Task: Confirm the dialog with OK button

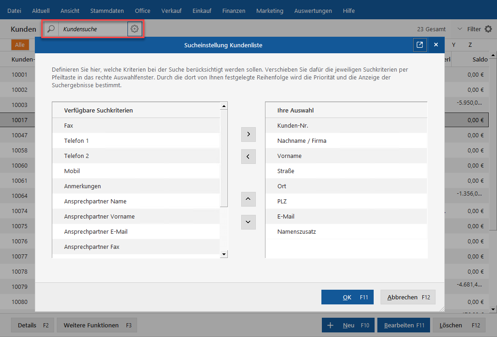Action: [347, 297]
